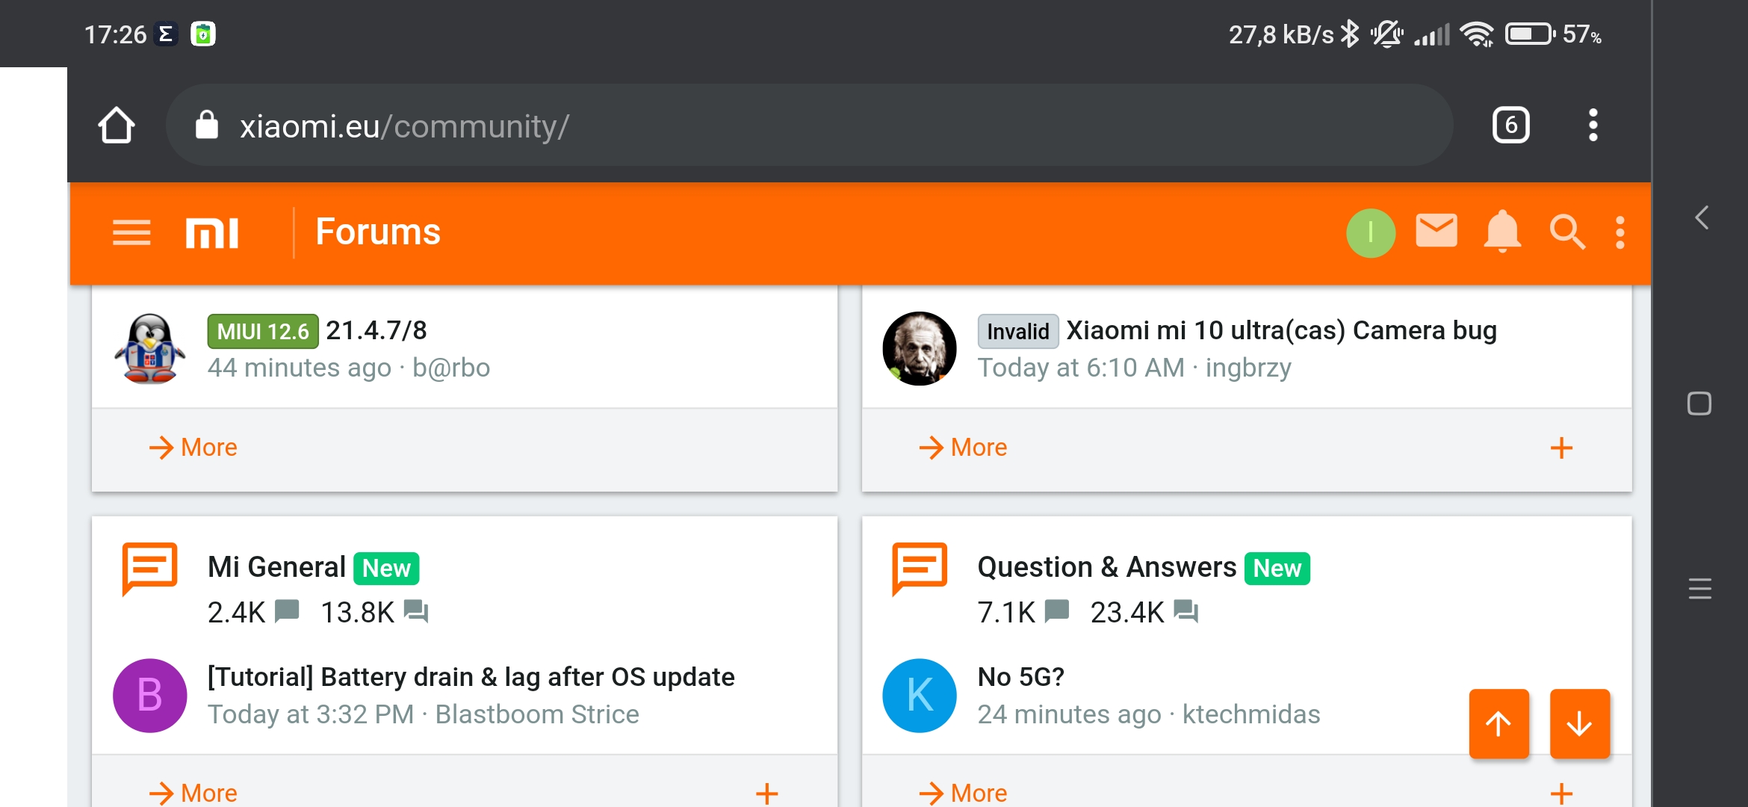The image size is (1748, 807).
Task: Click the Mi General forum chat icon
Action: pyautogui.click(x=149, y=569)
